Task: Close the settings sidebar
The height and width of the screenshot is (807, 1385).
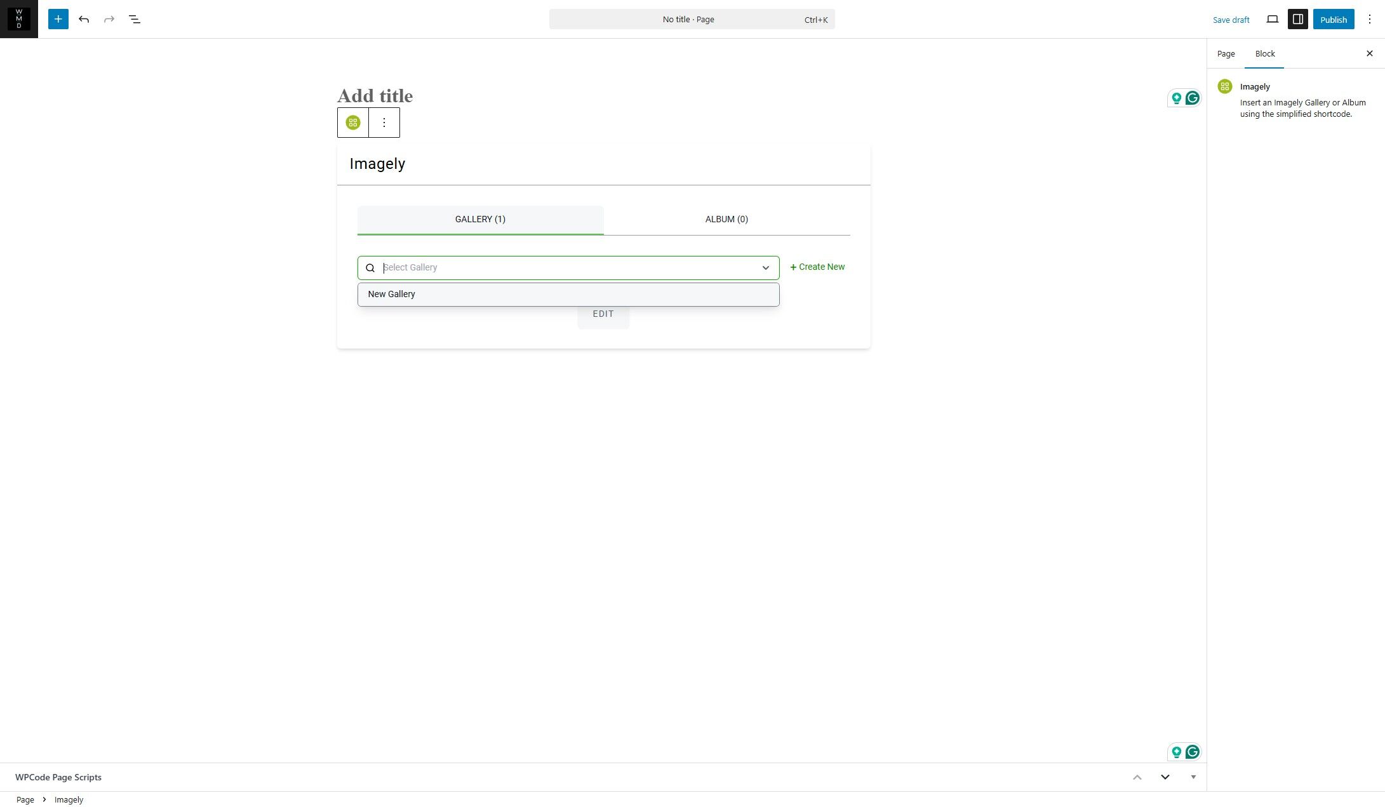Action: [1369, 53]
